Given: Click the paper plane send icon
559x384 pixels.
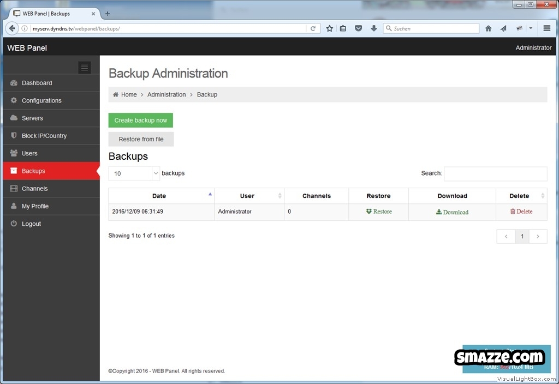Looking at the screenshot, I should 503,28.
